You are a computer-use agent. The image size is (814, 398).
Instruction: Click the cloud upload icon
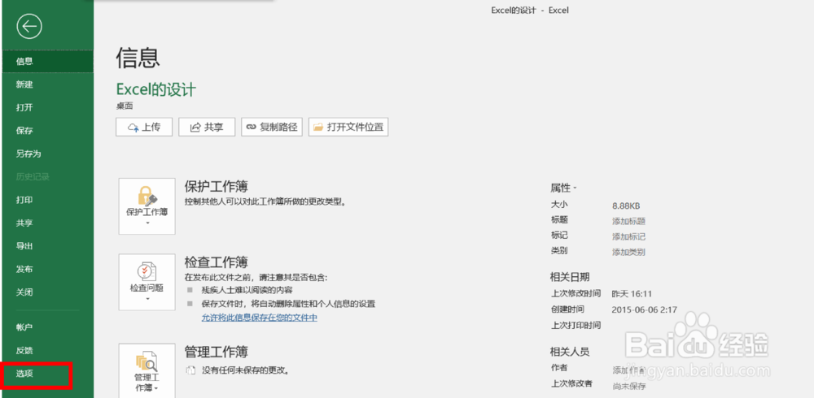click(133, 127)
